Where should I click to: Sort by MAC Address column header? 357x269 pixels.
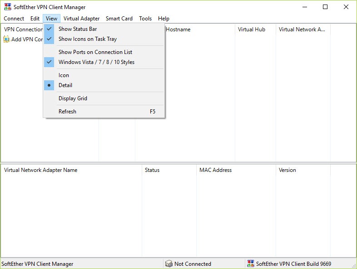click(215, 170)
